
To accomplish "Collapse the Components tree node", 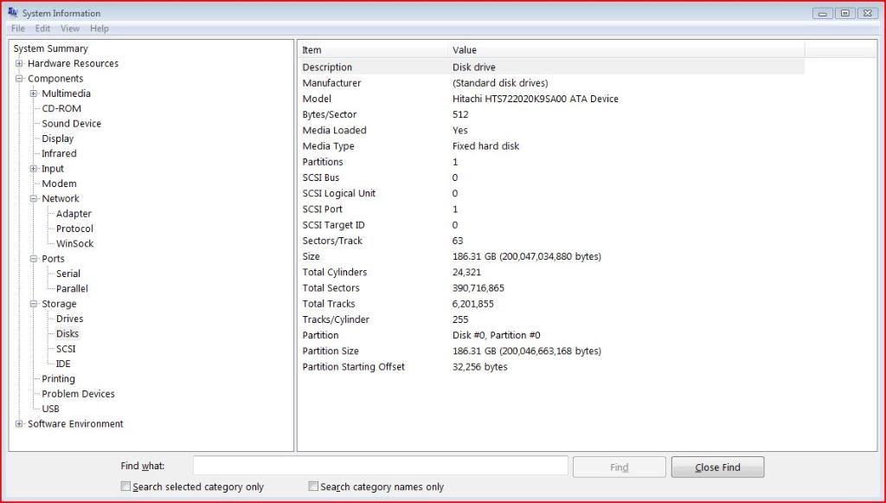I will click(x=19, y=79).
